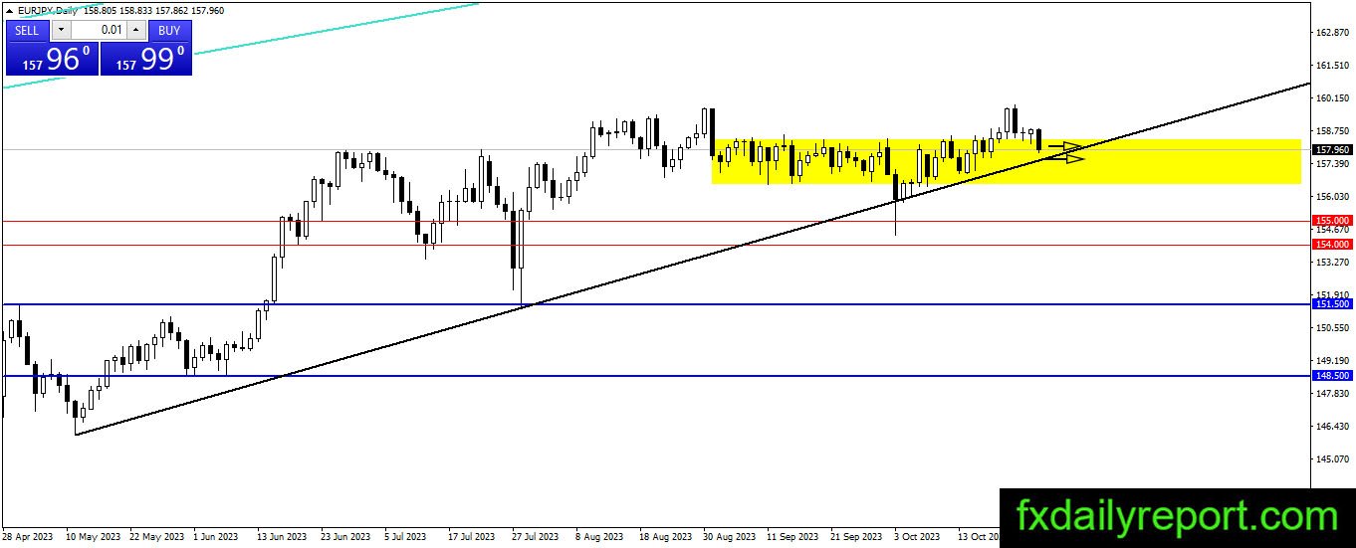Focus the 0.01 volume input field
Screen dimensions: 1356x548
click(98, 30)
